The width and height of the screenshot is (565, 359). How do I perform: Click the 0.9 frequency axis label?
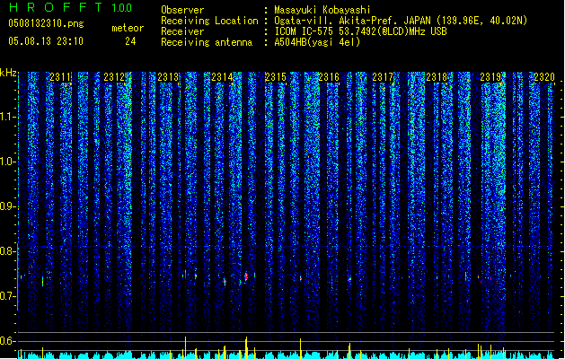coord(6,206)
